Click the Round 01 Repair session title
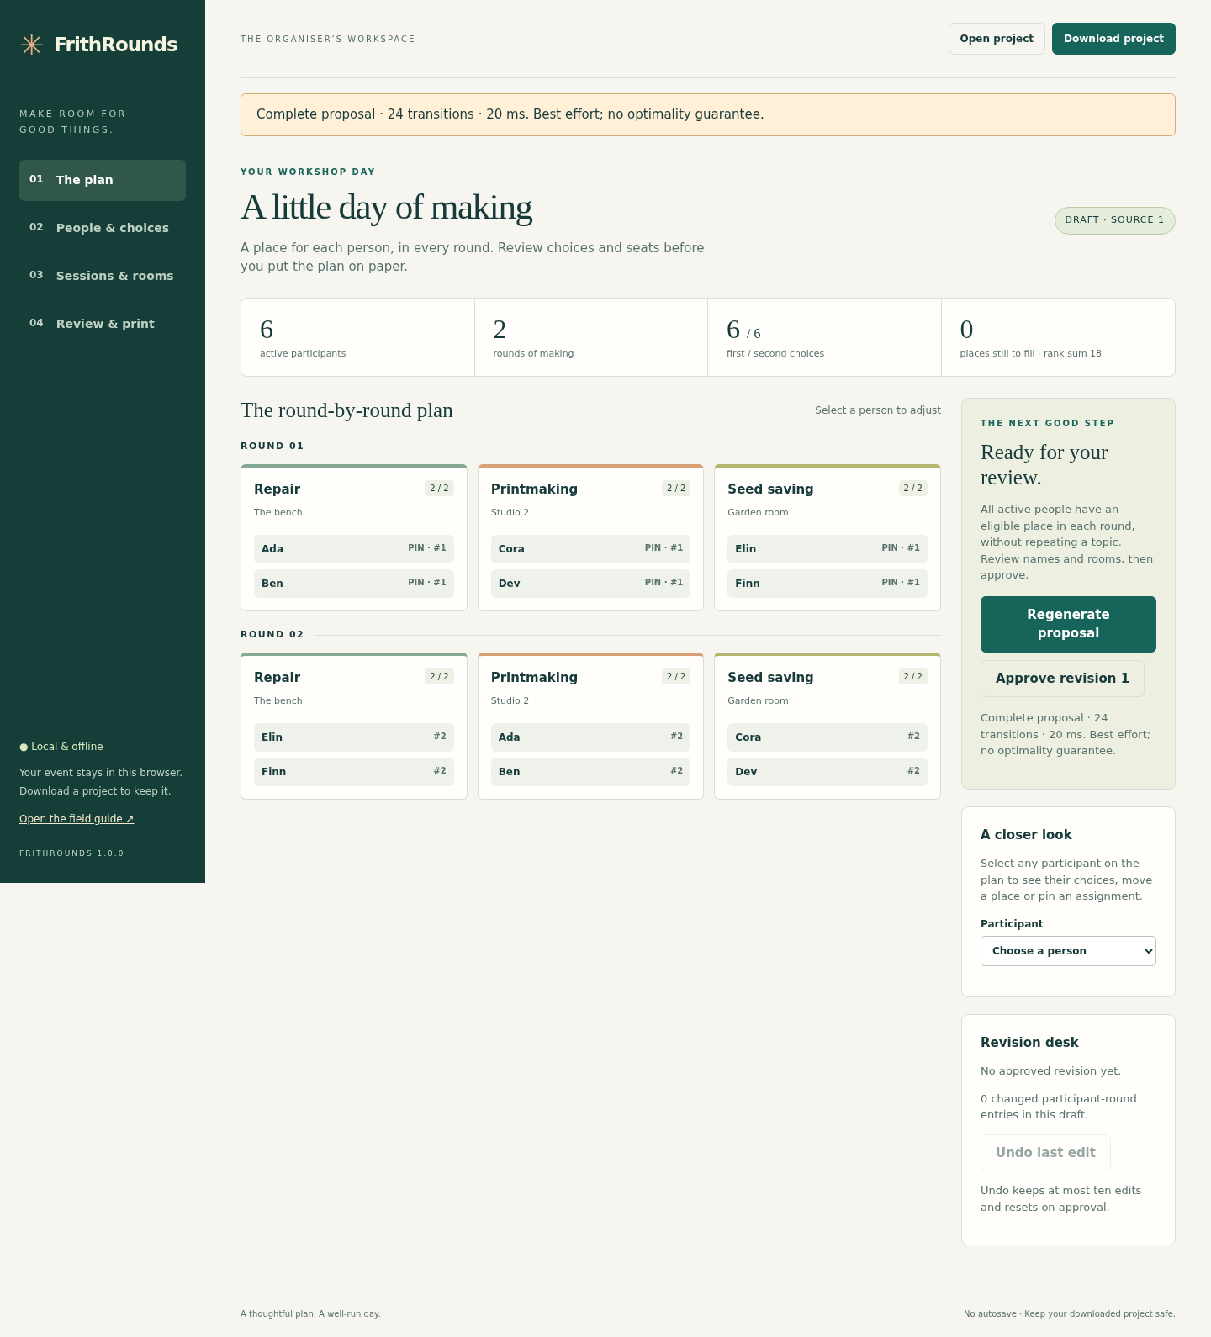 [x=277, y=489]
